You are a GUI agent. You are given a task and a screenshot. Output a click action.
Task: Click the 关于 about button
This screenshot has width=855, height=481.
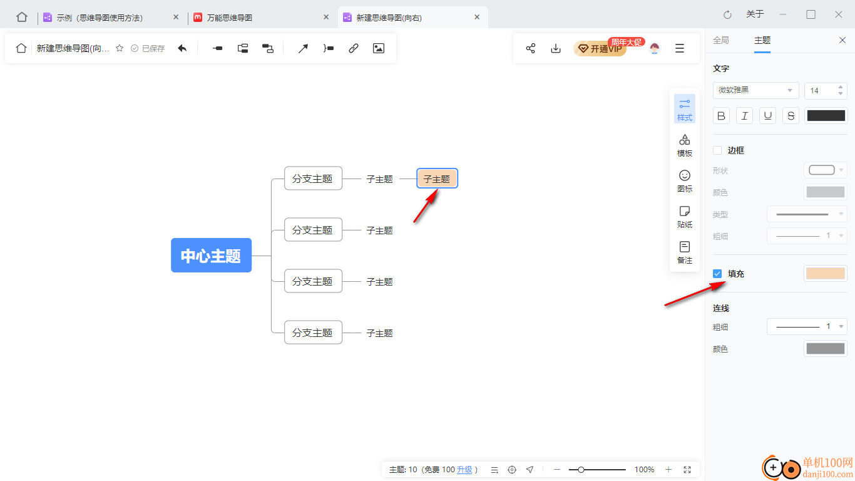755,14
